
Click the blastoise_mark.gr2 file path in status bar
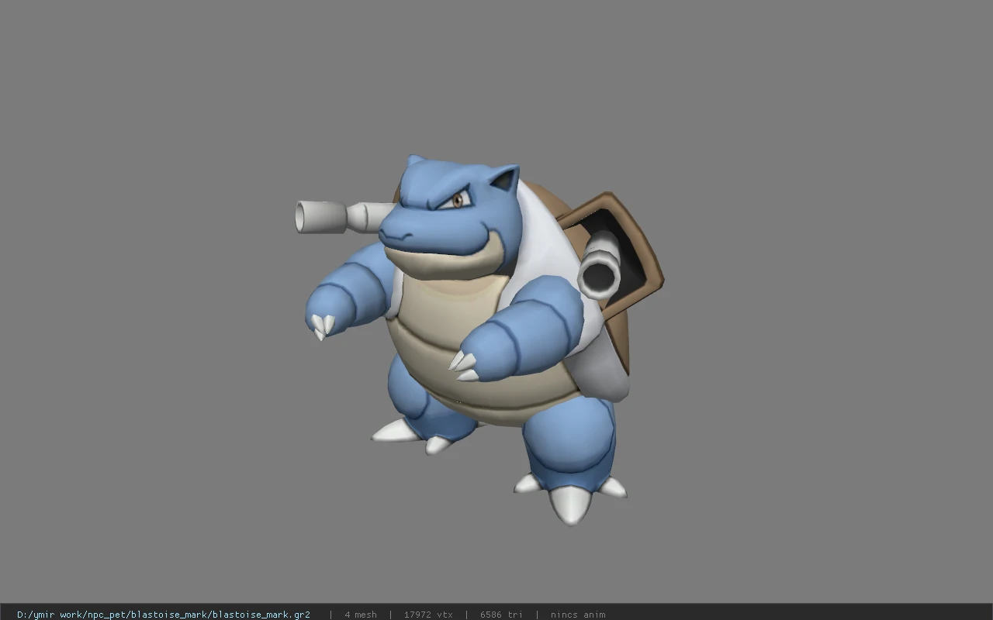pyautogui.click(x=164, y=615)
